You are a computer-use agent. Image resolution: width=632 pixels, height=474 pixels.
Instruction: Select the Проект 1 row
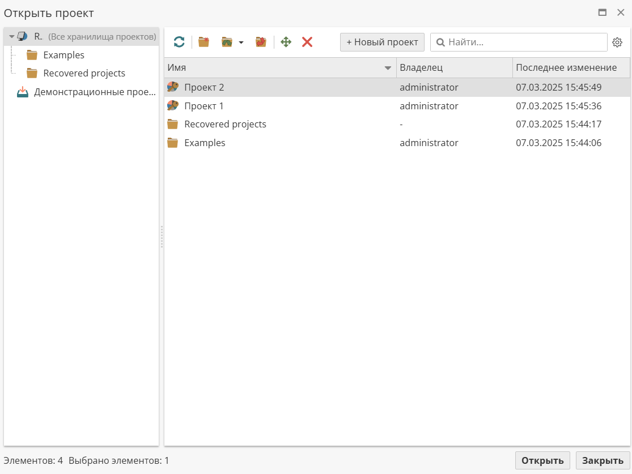point(397,106)
